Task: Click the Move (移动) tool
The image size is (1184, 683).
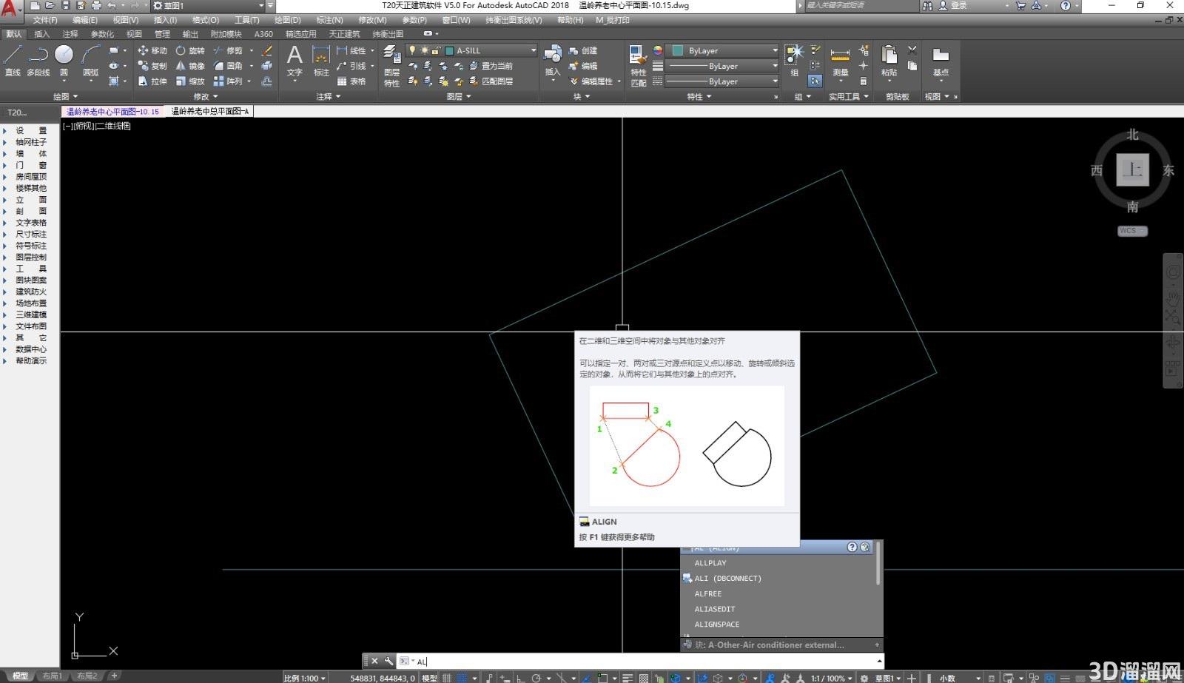Action: [152, 50]
